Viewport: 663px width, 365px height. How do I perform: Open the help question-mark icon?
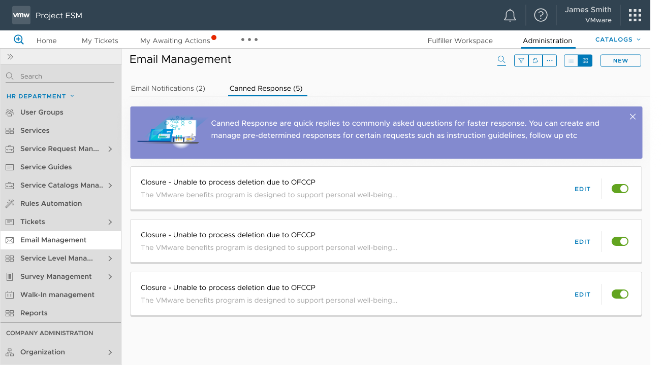click(541, 15)
